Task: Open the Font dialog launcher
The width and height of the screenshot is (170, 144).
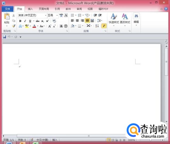Action: (x=67, y=31)
